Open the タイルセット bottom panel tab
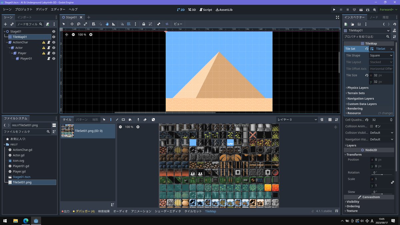The height and width of the screenshot is (225, 400). pyautogui.click(x=193, y=211)
